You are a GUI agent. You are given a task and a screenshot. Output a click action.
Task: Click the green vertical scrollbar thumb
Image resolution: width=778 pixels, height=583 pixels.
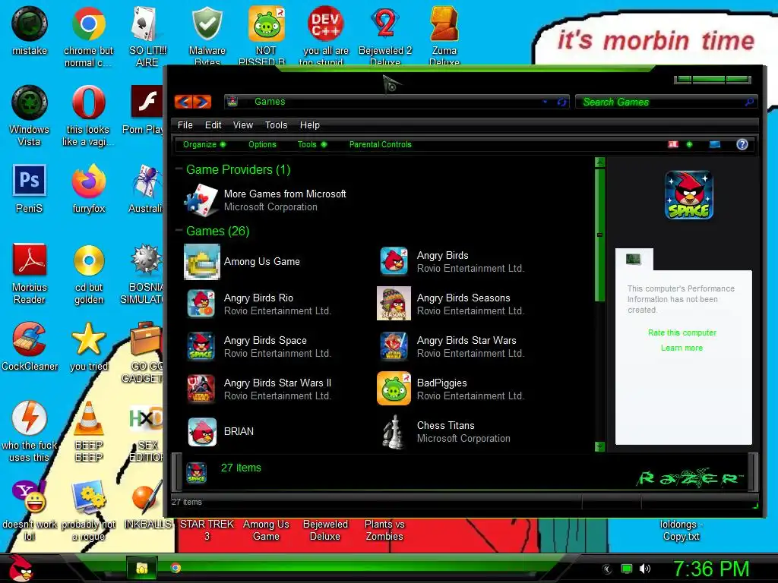[x=599, y=235]
